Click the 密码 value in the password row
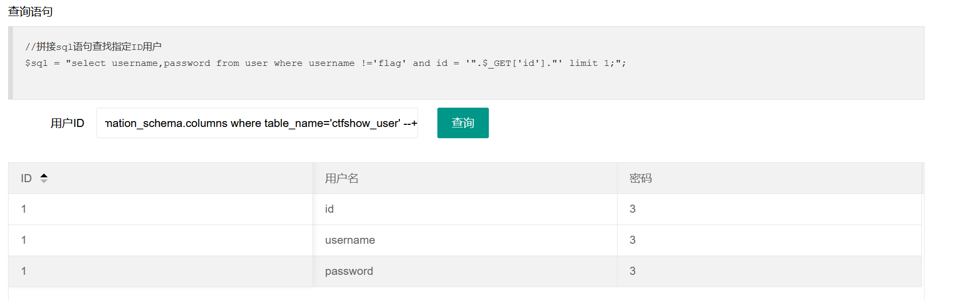The image size is (953, 300). [632, 271]
